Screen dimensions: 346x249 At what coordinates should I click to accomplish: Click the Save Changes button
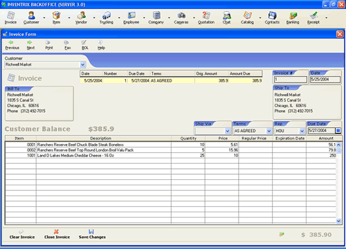[x=92, y=234]
